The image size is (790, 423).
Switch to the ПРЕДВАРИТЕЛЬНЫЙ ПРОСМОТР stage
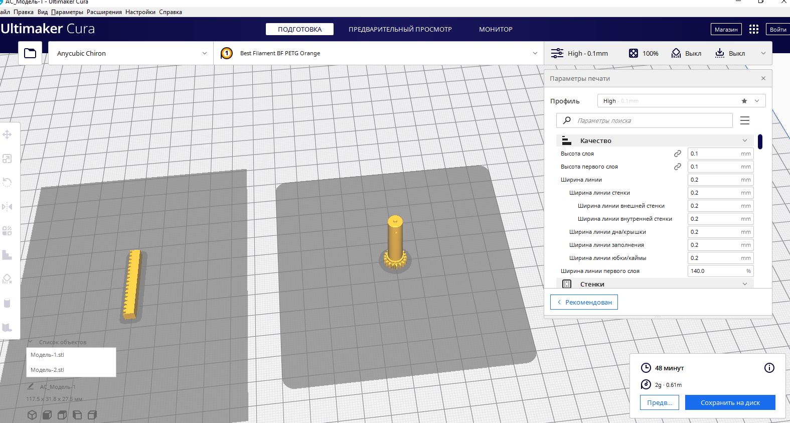coord(400,29)
